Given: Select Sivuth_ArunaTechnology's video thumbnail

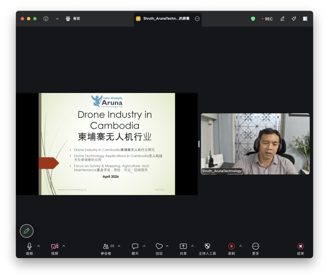Looking at the screenshot, I should point(255,144).
